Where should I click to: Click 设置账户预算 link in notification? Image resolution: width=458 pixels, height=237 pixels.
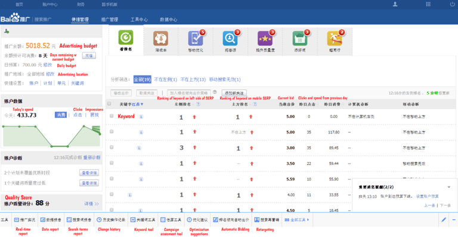coord(428,197)
